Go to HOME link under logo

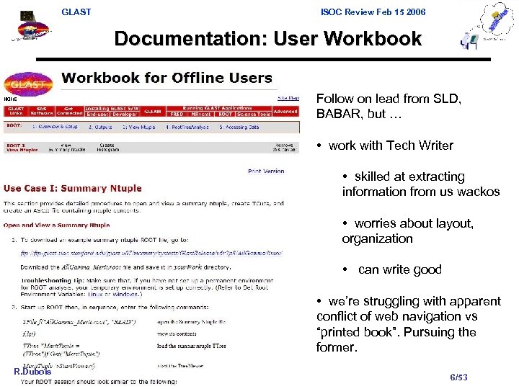pos(10,99)
